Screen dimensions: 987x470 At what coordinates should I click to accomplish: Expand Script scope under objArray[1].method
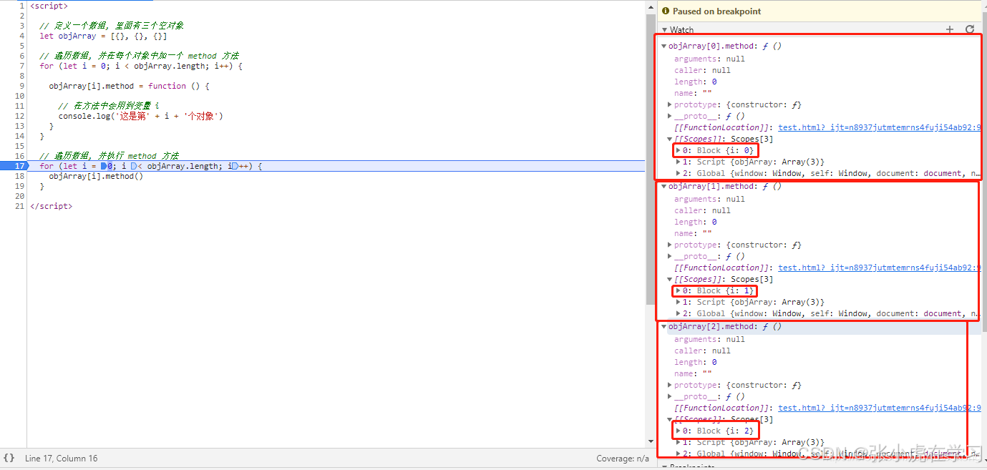679,303
